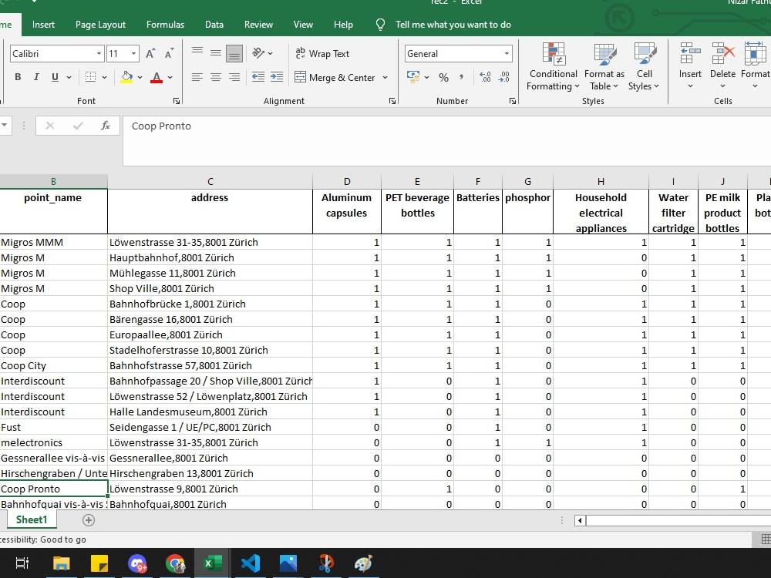Open Sticky Notes from taskbar
This screenshot has height=578, width=771.
pos(99,563)
